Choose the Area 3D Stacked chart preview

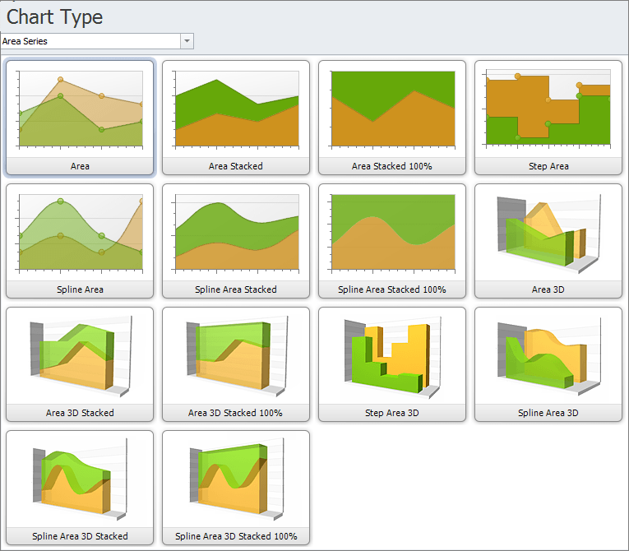coord(80,357)
